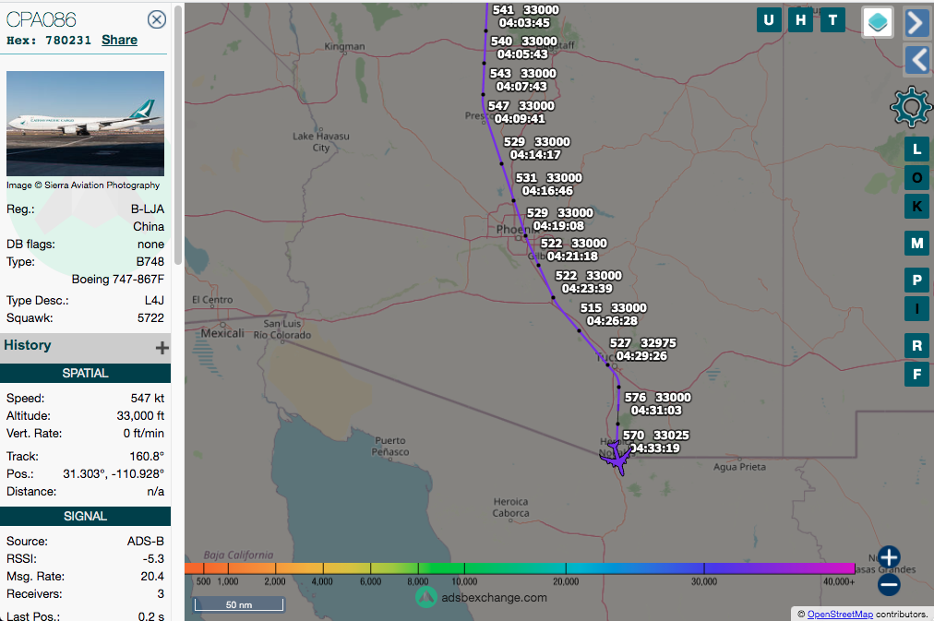The width and height of the screenshot is (934, 621).
Task: Click the Boeing 747-867F description
Action: click(118, 280)
